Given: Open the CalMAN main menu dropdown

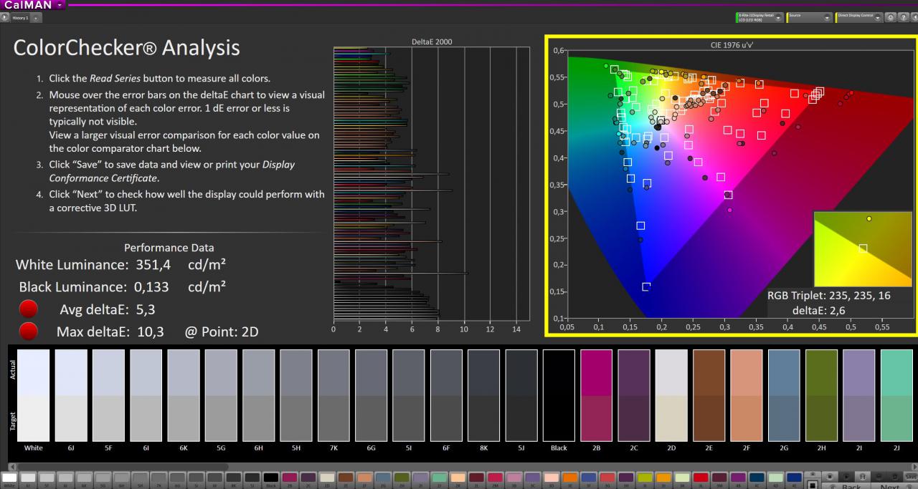Looking at the screenshot, I should pos(33,5).
